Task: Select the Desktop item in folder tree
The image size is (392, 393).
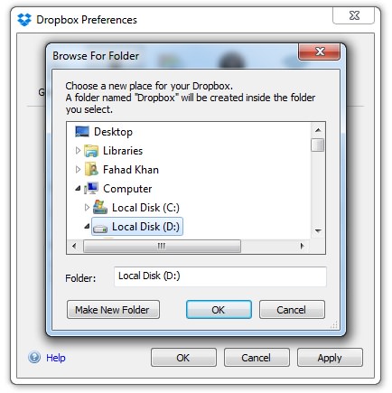Action: coord(113,132)
